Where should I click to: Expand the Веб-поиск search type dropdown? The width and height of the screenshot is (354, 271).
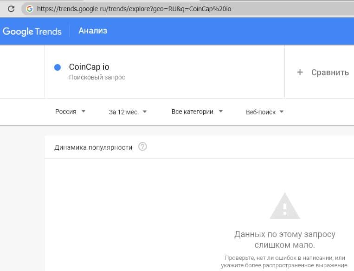[x=264, y=112]
